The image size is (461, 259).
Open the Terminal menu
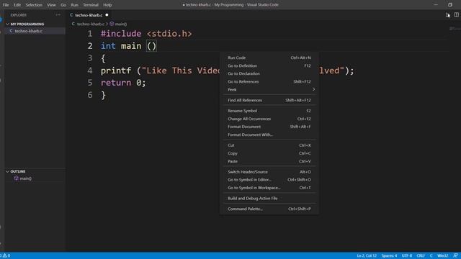click(91, 5)
